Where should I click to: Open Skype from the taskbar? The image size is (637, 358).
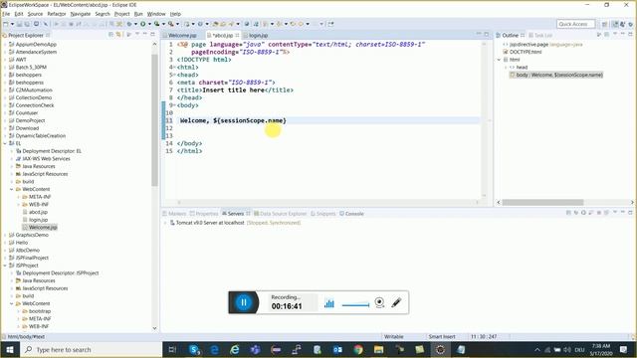point(194,349)
